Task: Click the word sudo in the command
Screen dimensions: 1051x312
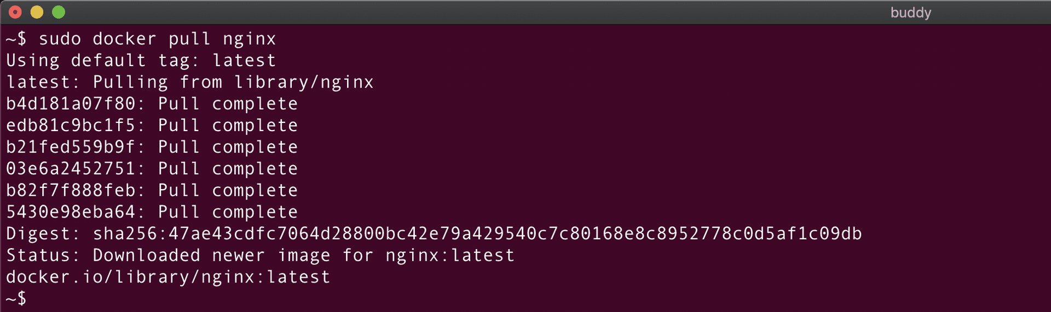Action: (x=60, y=39)
